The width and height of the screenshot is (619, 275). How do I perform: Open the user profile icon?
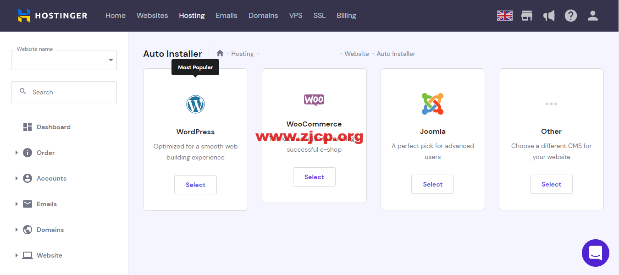pos(593,16)
